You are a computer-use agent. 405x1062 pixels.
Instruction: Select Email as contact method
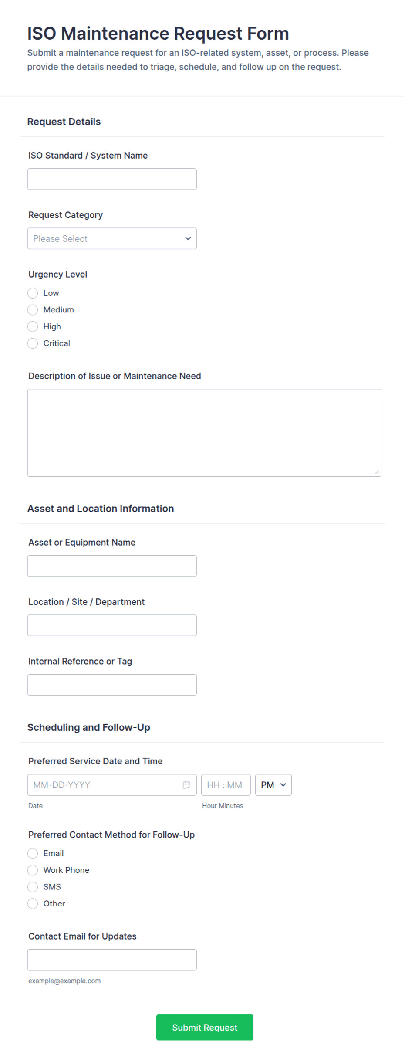pos(33,853)
